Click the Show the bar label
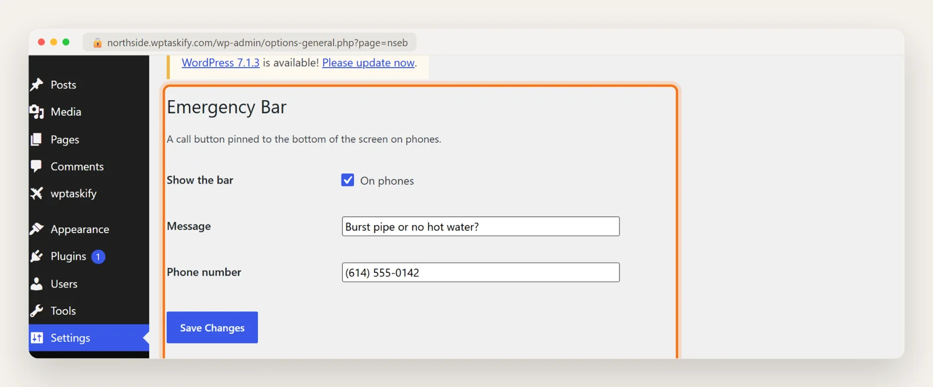This screenshot has height=387, width=933. coord(200,180)
